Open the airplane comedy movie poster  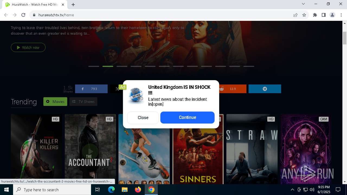coord(144,156)
